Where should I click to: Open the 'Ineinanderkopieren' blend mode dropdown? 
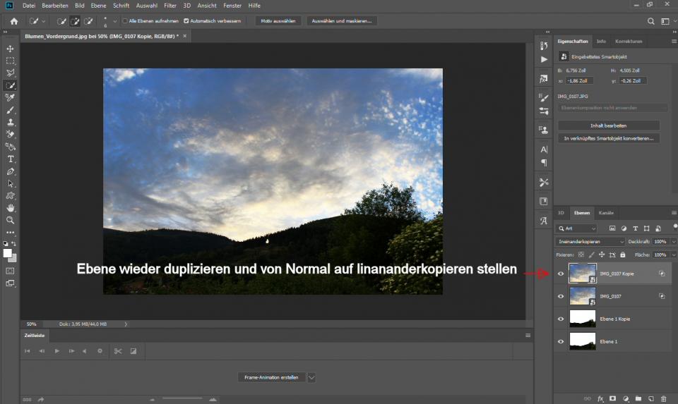click(x=590, y=242)
